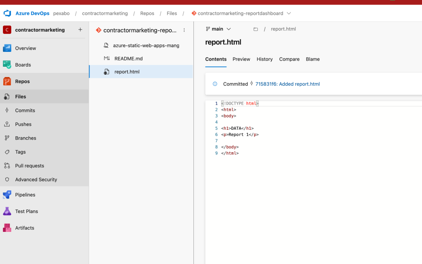Click the root folder icon in path
Viewport: 422px width, 264px height.
[256, 29]
